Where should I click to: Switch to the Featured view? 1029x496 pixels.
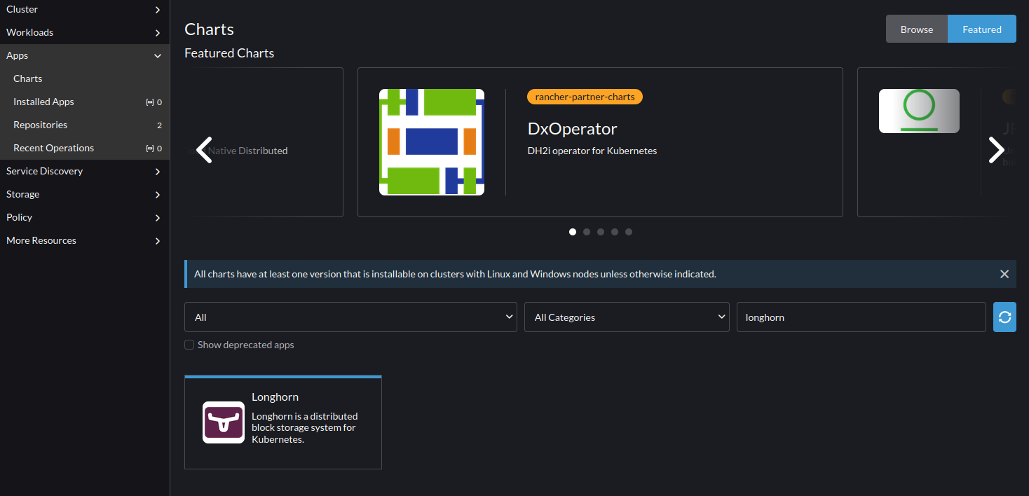[x=982, y=29]
